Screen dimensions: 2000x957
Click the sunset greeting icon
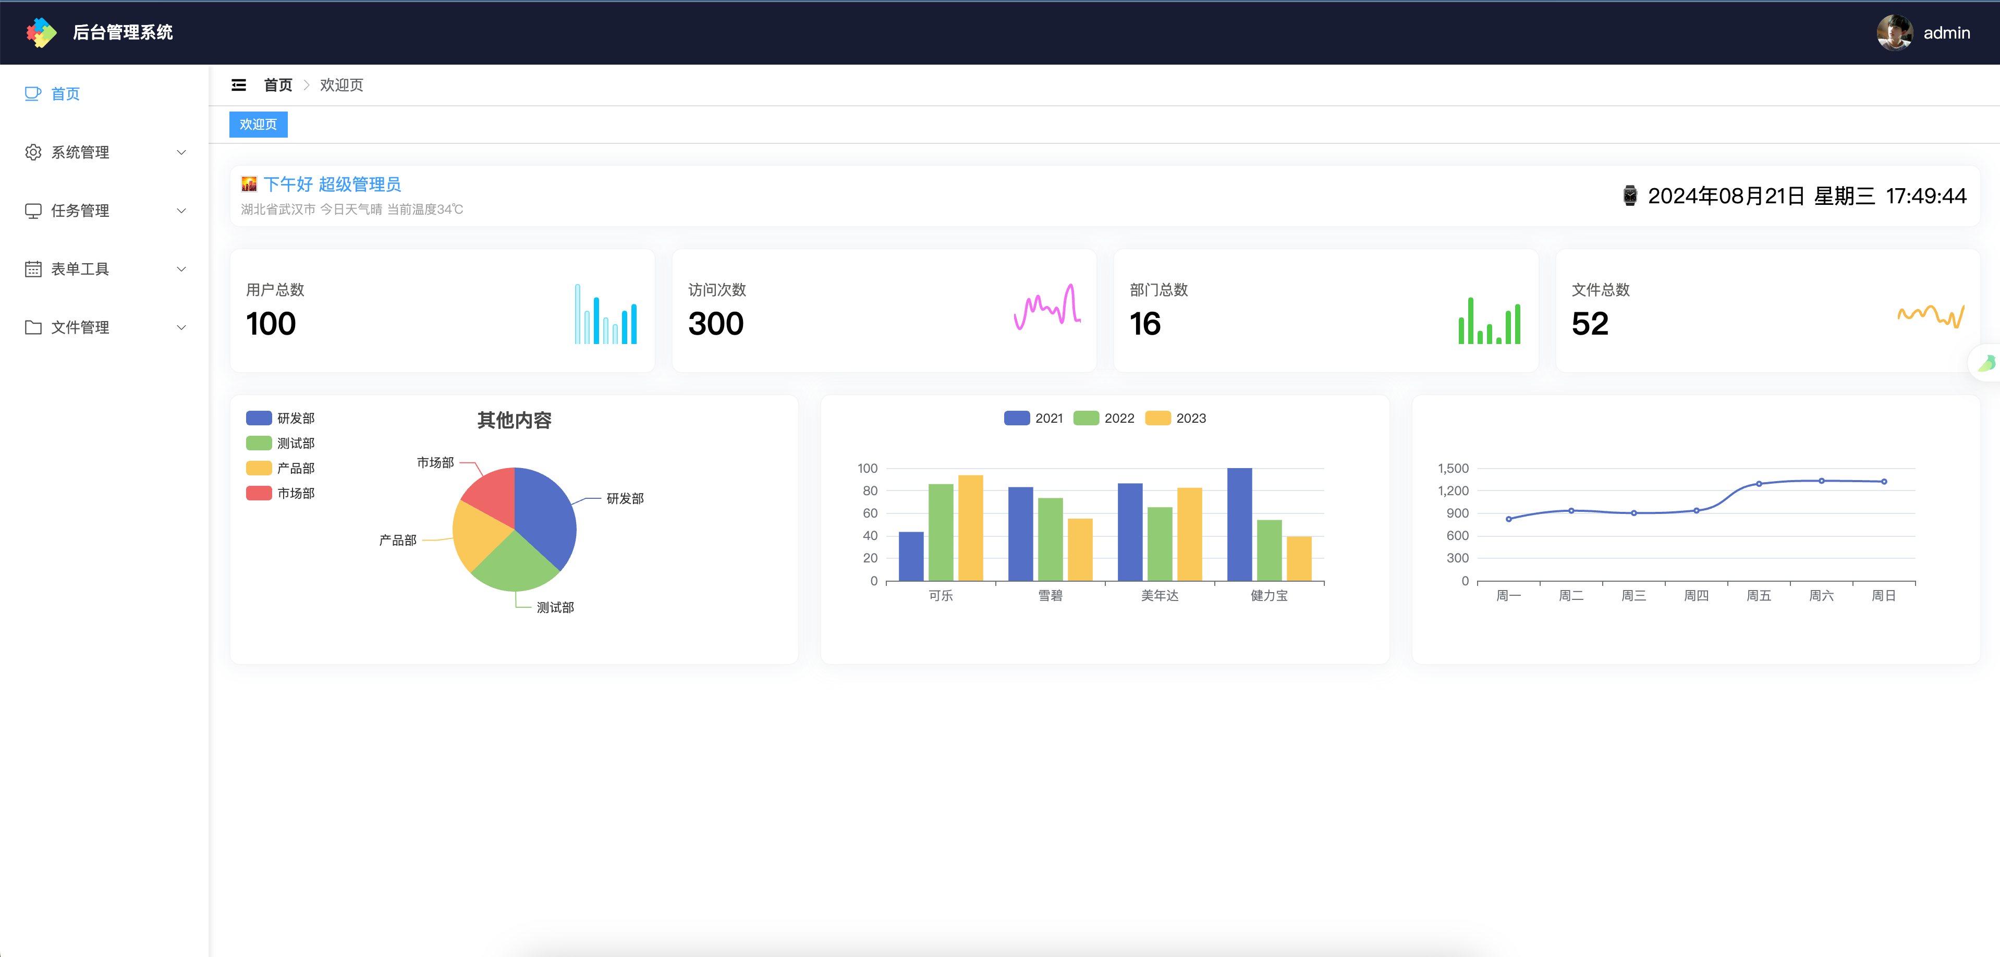click(x=249, y=184)
